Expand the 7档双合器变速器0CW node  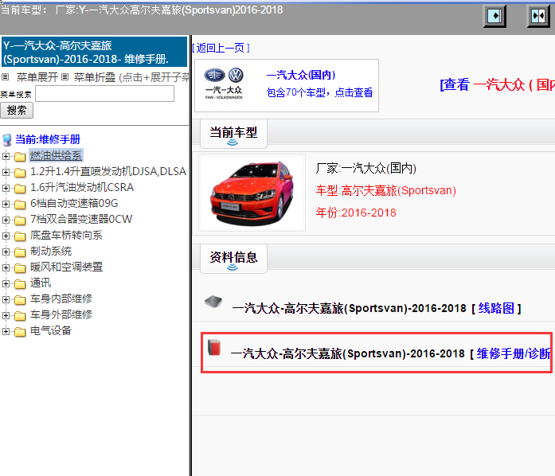[6, 220]
